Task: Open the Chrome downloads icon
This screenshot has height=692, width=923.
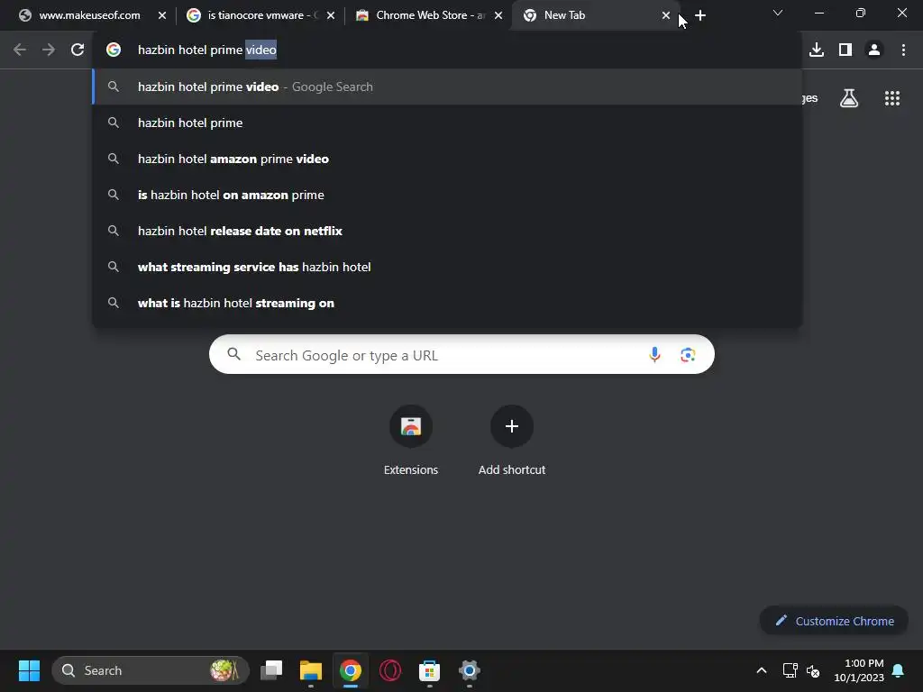Action: point(817,50)
